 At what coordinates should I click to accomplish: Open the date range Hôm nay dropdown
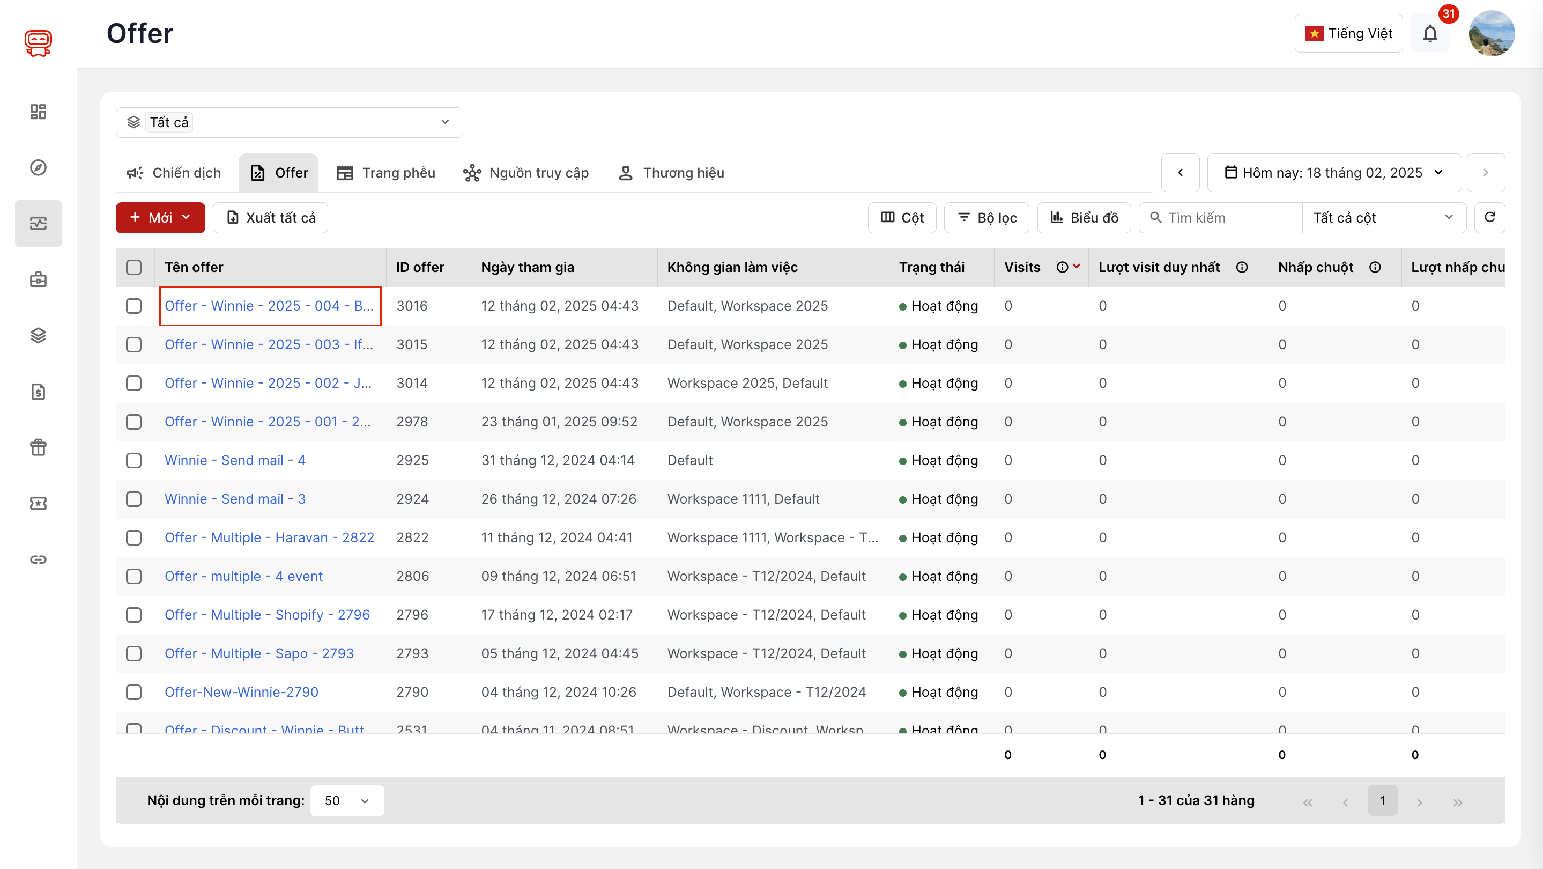[x=1334, y=173]
